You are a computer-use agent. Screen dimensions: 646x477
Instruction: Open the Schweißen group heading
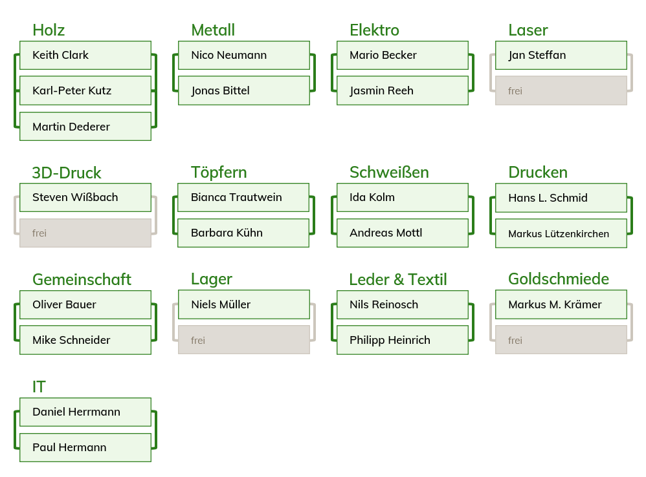(389, 173)
